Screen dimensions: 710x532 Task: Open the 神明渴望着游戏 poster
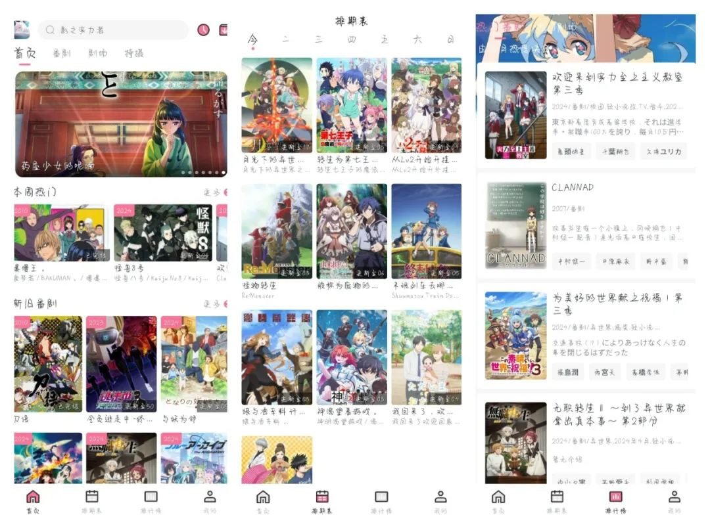[352, 357]
